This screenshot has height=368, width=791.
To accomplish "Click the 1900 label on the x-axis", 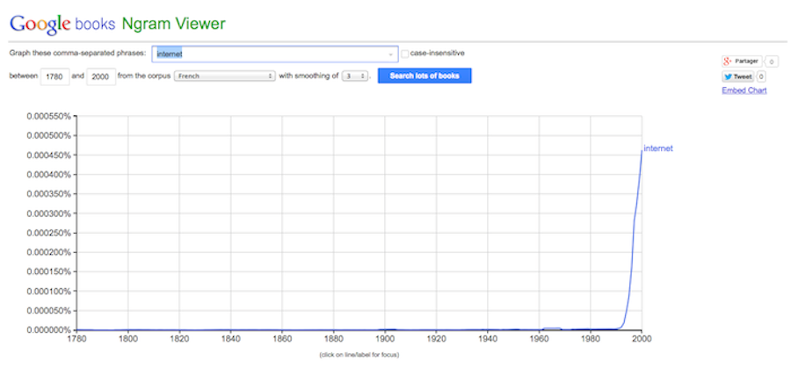I will 385,339.
